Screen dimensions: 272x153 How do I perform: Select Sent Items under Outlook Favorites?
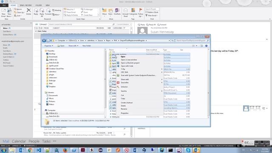coord(7,31)
